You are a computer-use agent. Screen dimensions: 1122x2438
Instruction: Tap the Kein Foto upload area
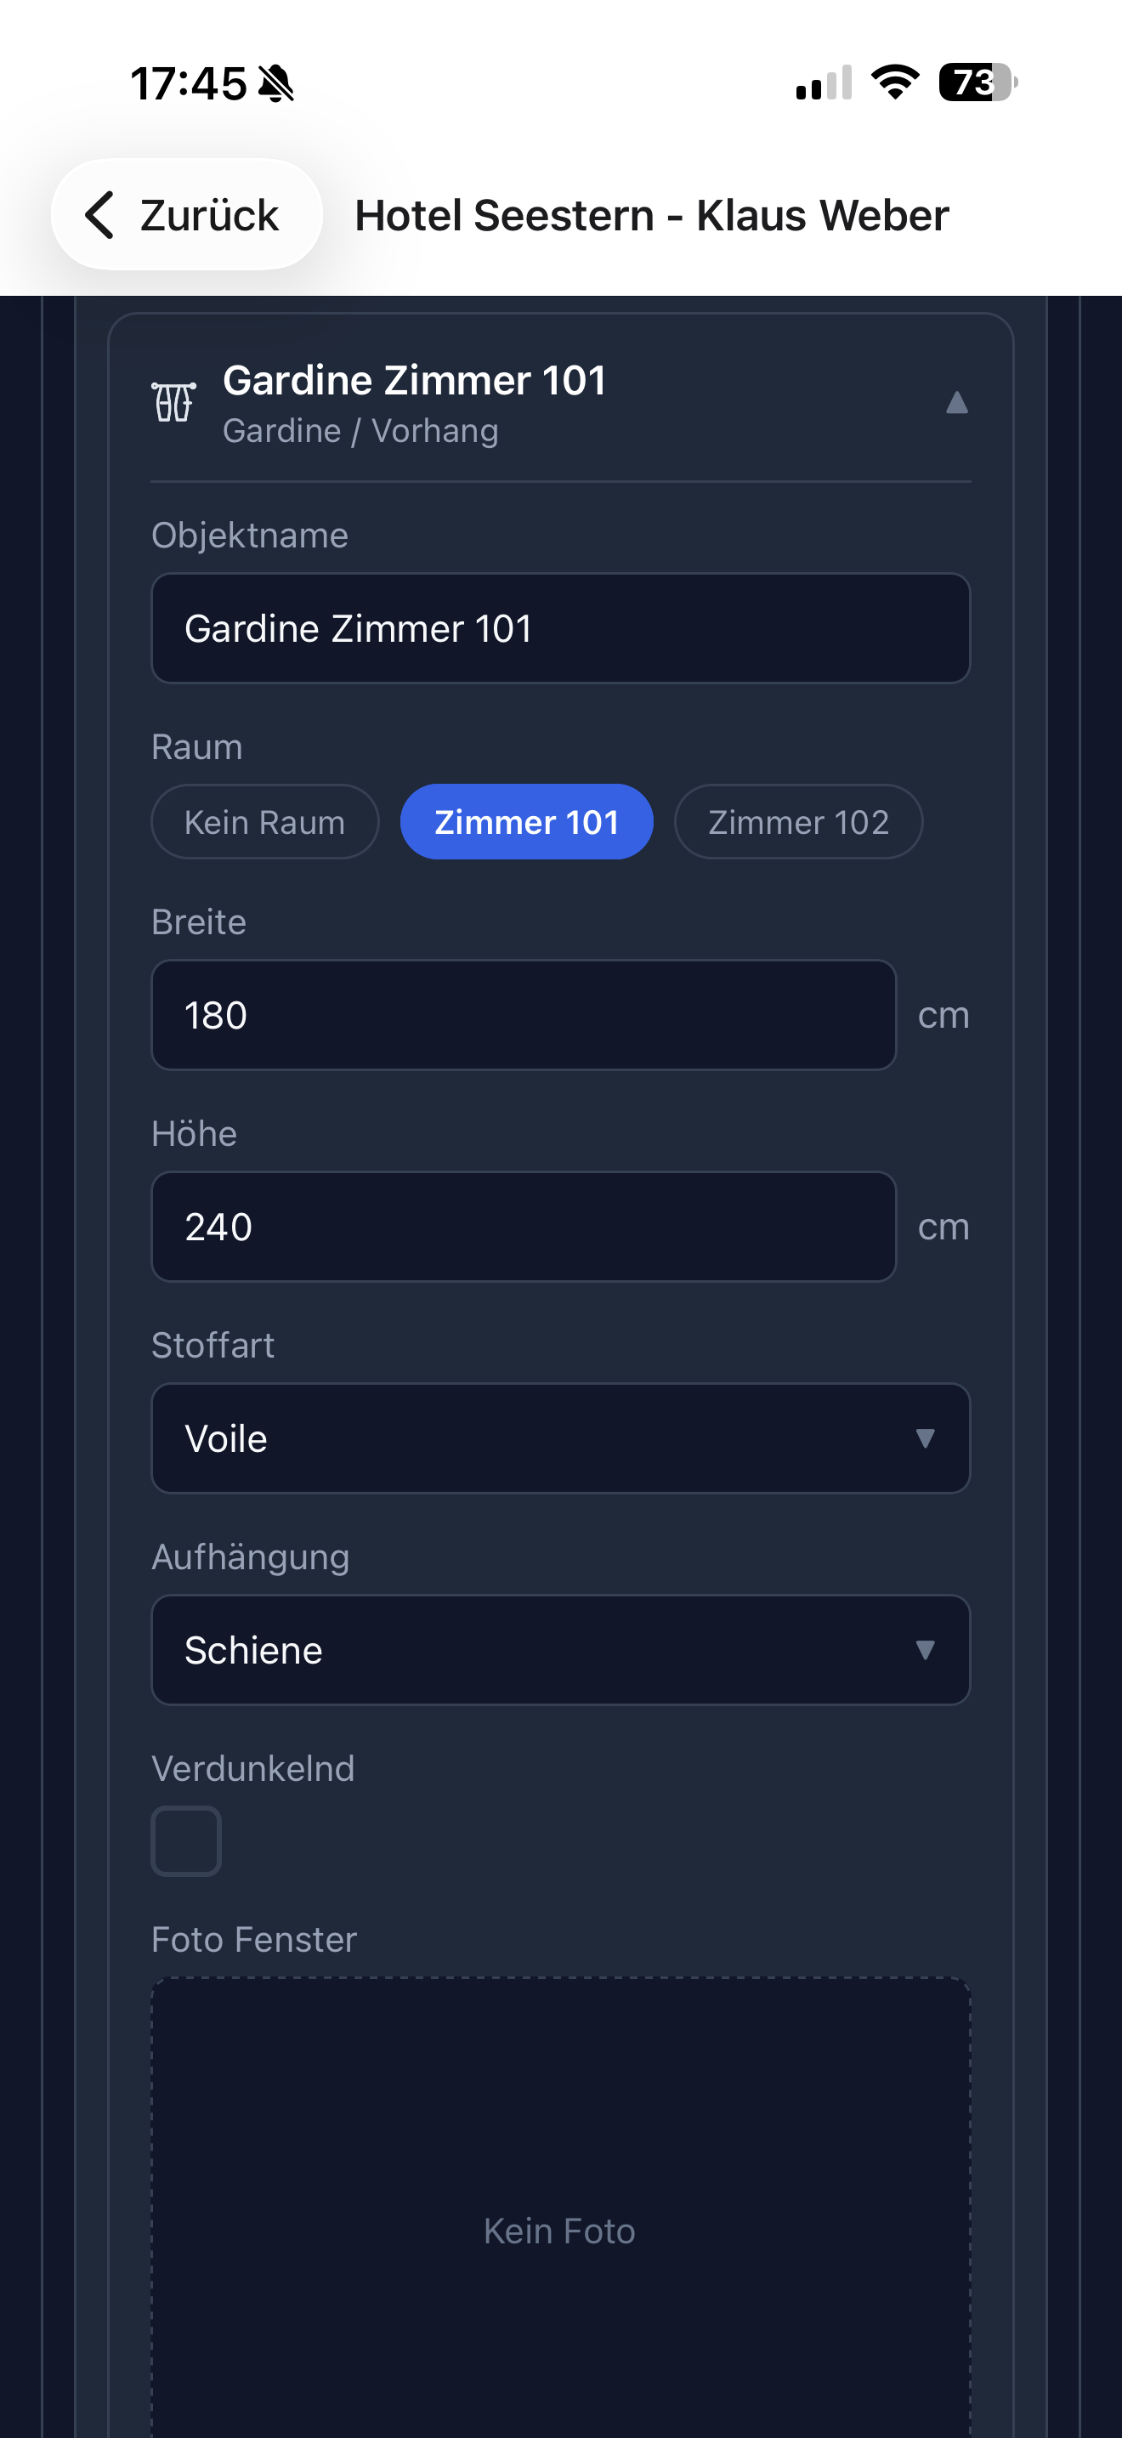[x=560, y=2231]
